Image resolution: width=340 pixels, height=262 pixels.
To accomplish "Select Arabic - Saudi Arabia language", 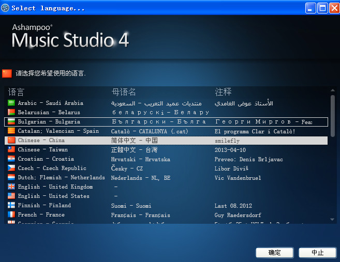I will (166, 103).
